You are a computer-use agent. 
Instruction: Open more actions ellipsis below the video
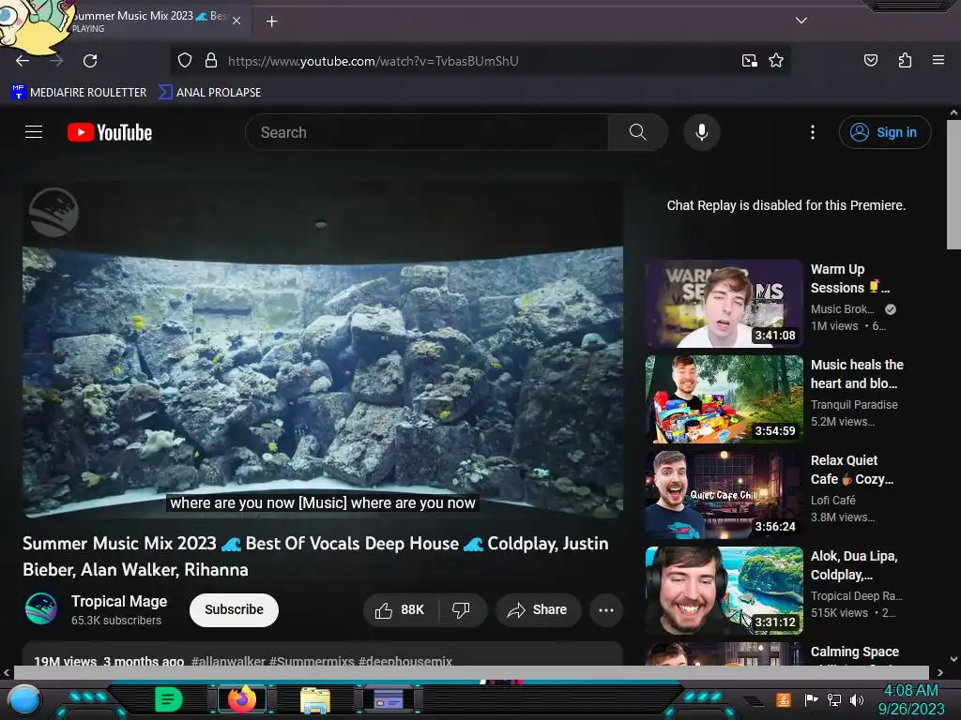606,609
